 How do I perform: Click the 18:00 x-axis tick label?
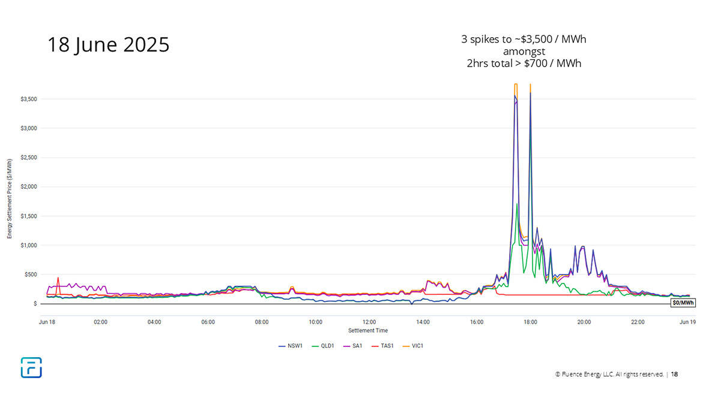530,322
